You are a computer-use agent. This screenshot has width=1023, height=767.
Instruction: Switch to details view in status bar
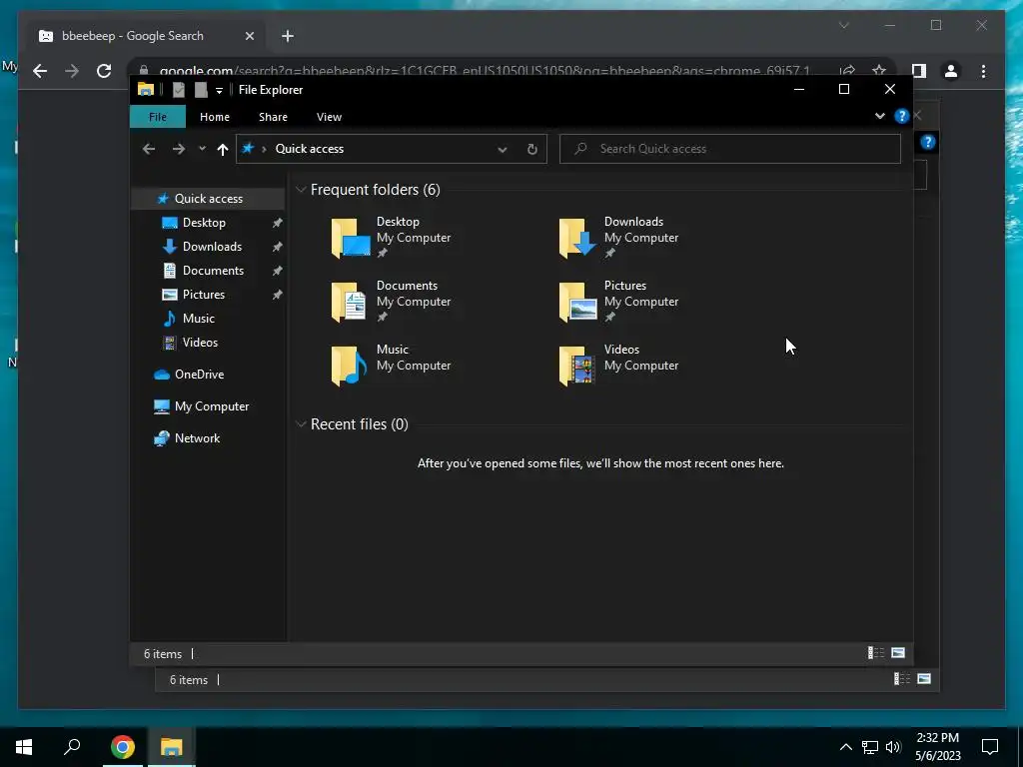[875, 653]
